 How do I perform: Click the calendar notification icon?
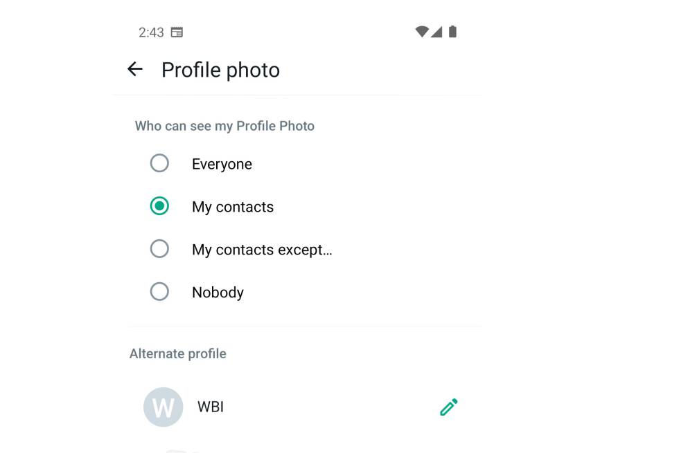tap(177, 33)
